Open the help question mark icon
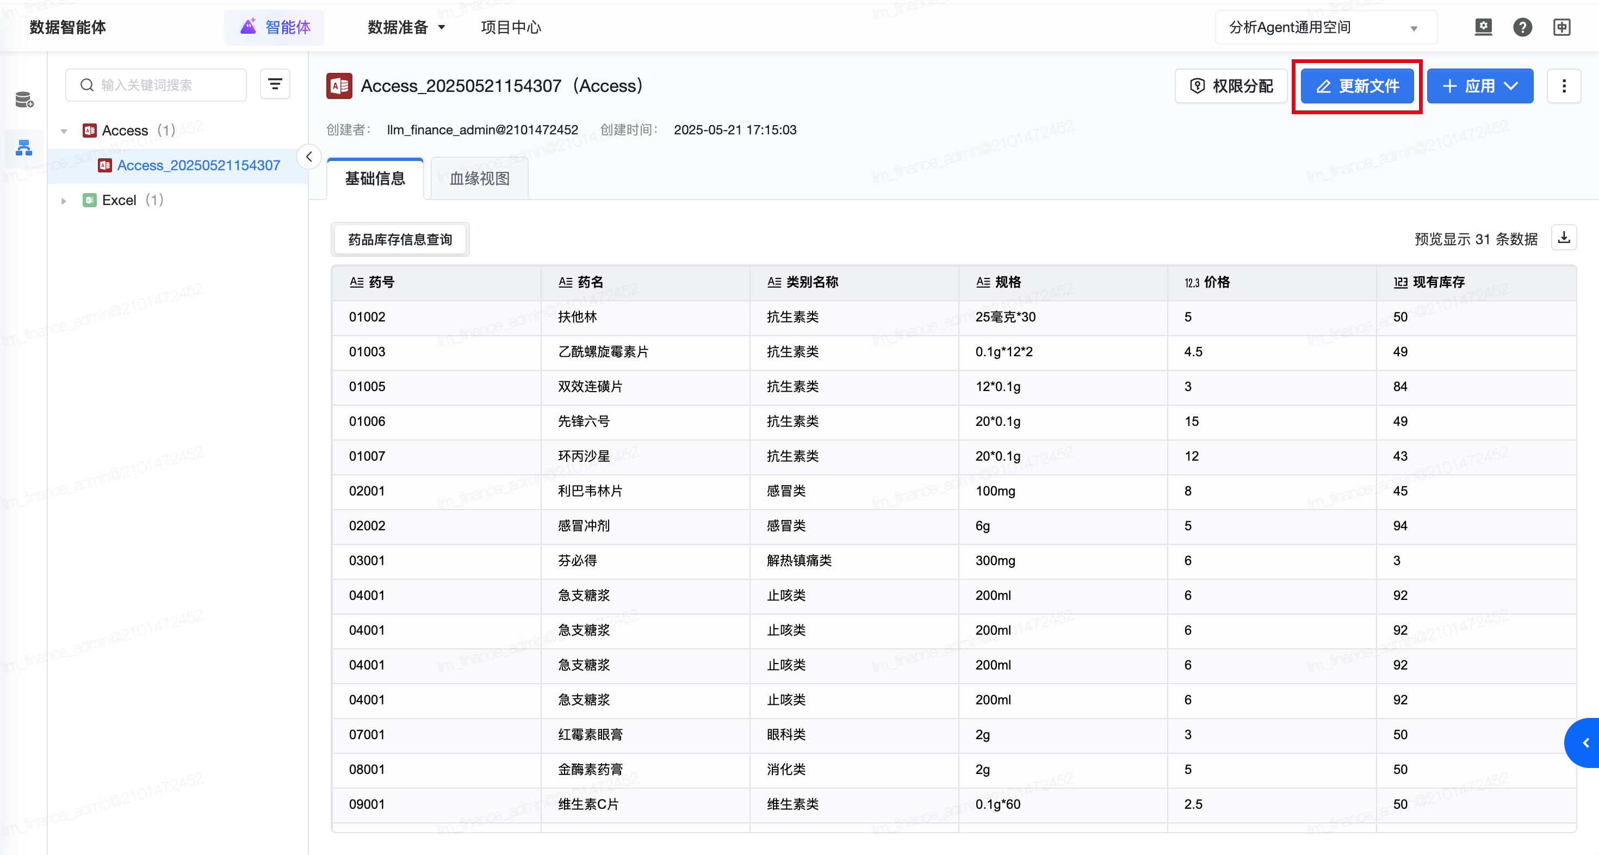The width and height of the screenshot is (1599, 855). (x=1522, y=27)
